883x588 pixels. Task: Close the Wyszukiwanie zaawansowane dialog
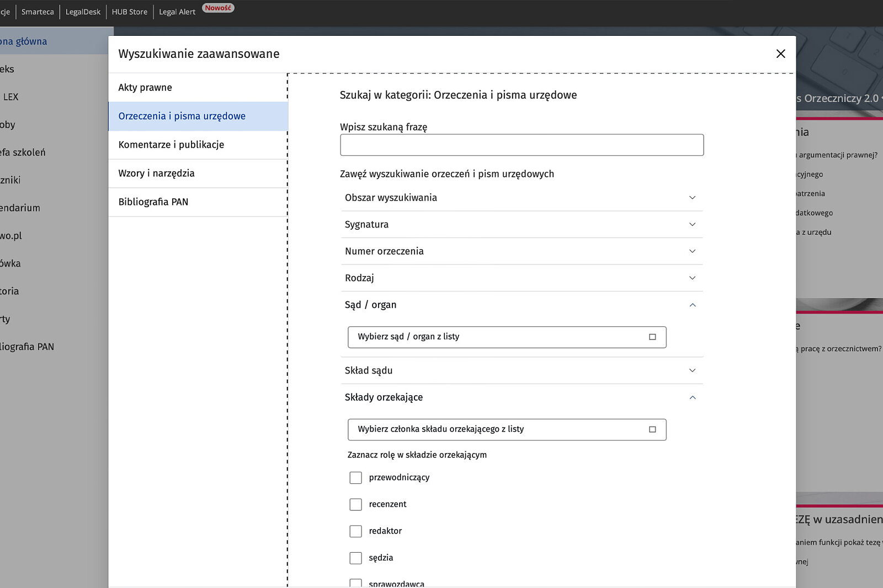tap(780, 53)
